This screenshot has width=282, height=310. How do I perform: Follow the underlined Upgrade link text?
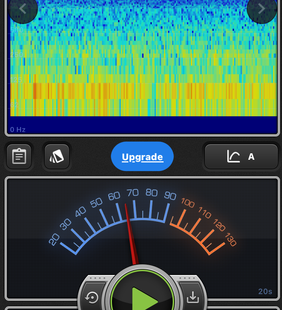142,157
